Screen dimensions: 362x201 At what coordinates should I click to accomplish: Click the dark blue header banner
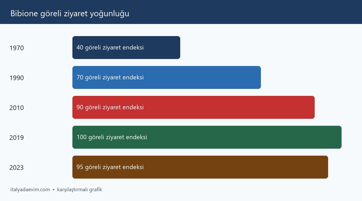tap(181, 12)
